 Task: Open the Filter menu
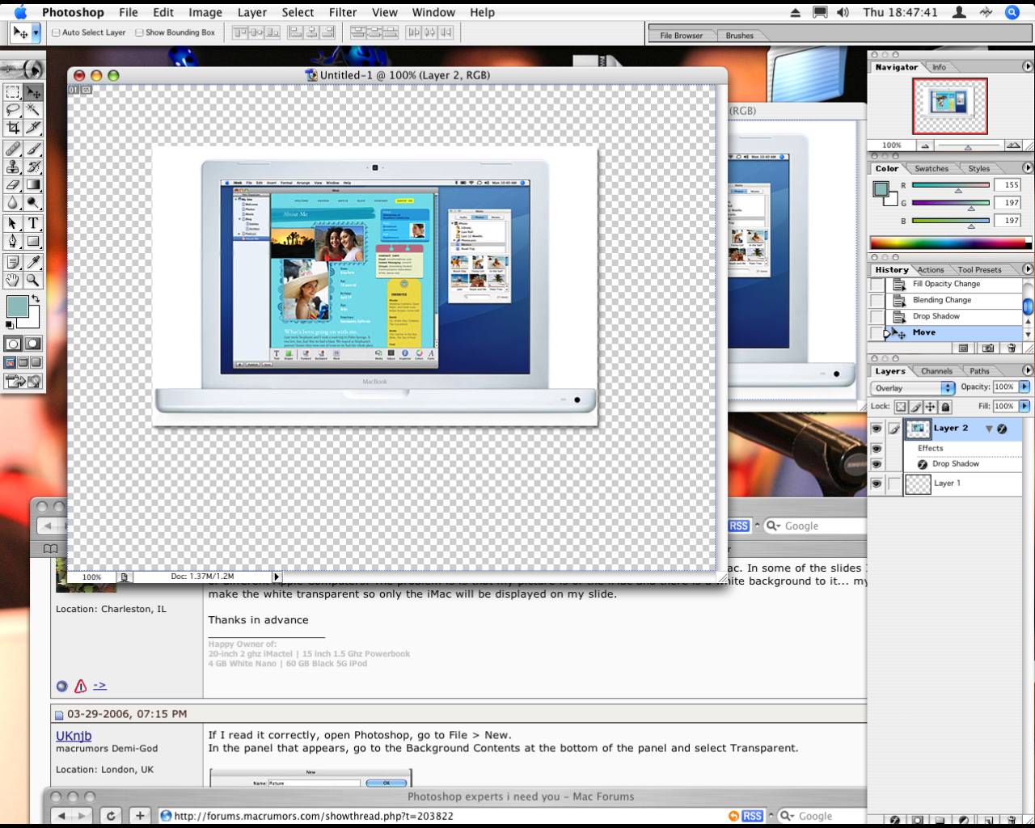tap(343, 12)
